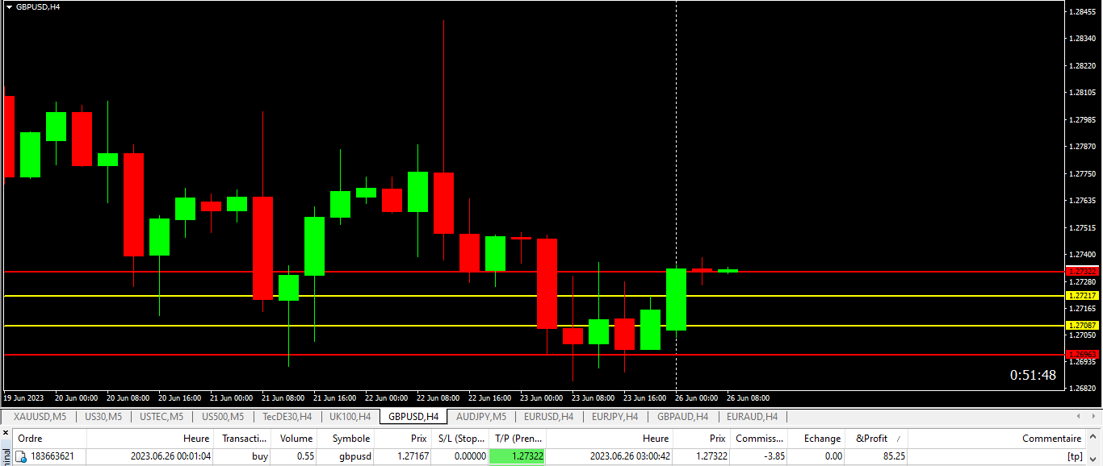Click the order icon beside 183663621
Image resolution: width=1103 pixels, height=466 pixels.
(21, 456)
